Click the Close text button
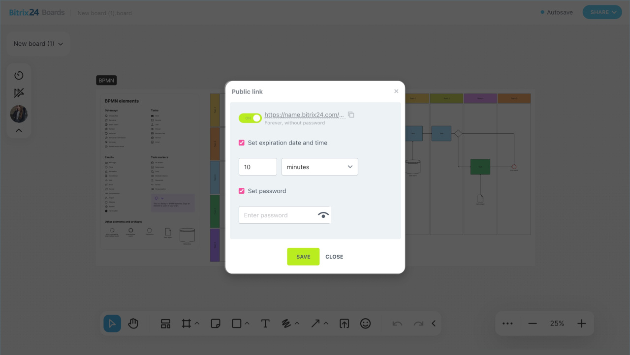630x355 pixels. (334, 257)
